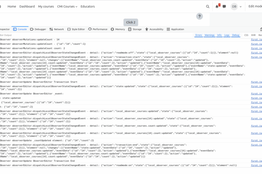Toggle the Debug log filter

coord(236,35)
